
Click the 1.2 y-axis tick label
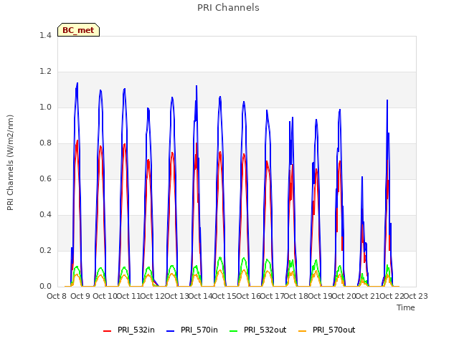click(45, 72)
